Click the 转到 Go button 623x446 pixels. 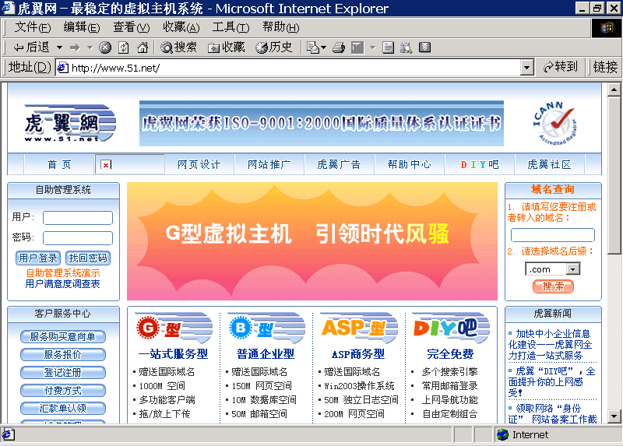click(561, 67)
